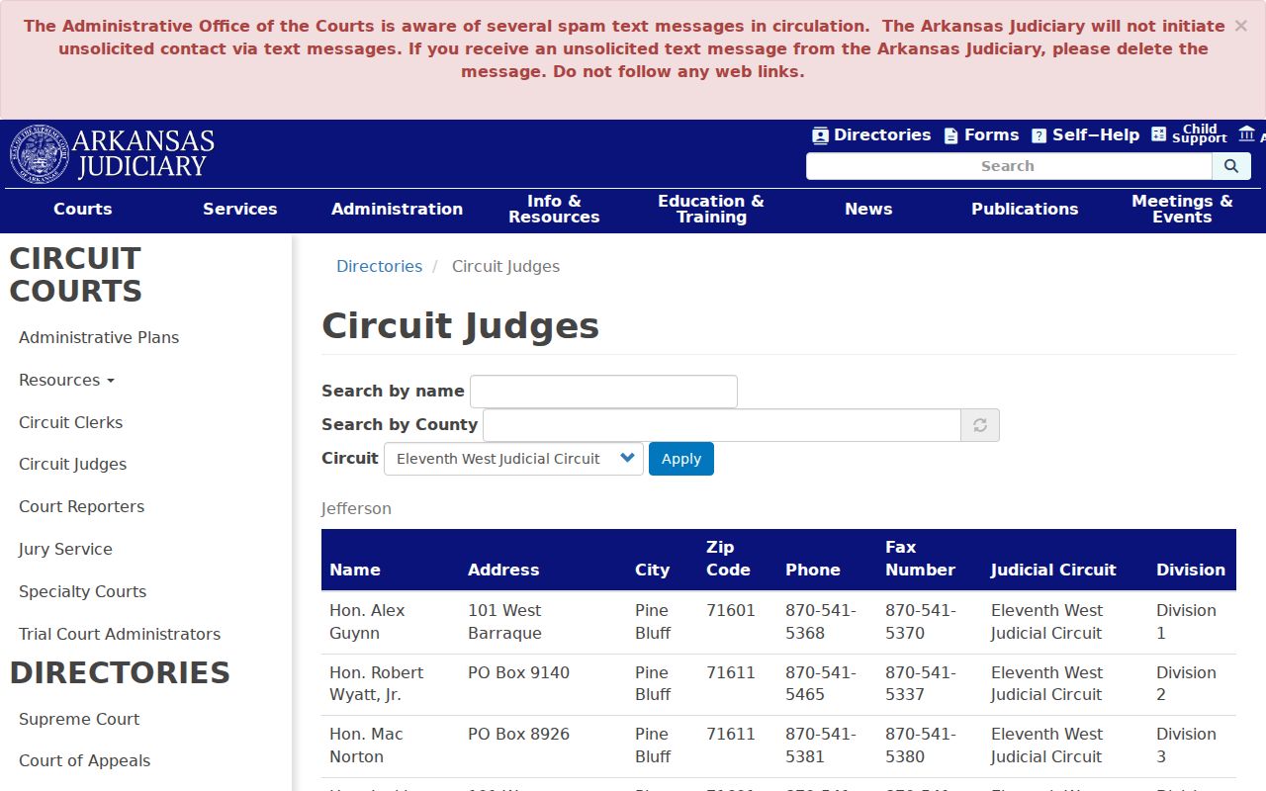
Task: Open Trial Court Administrators link
Action: [120, 634]
